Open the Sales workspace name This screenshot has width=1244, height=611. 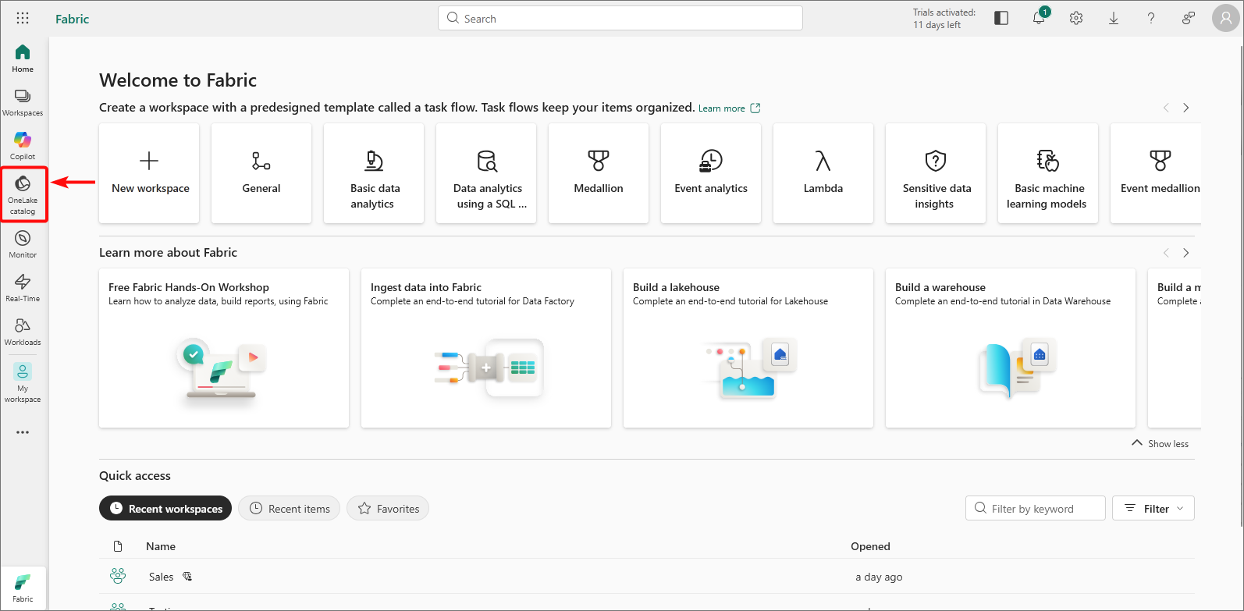coord(161,577)
